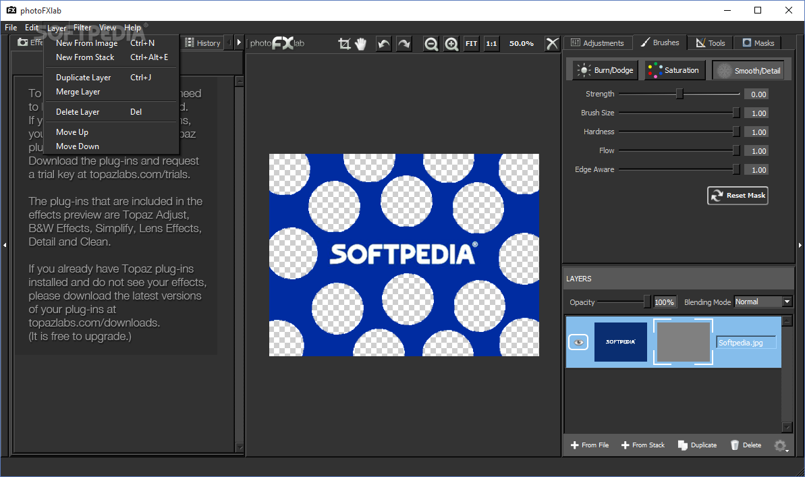Open the Filter menu
The height and width of the screenshot is (477, 805).
[x=82, y=28]
